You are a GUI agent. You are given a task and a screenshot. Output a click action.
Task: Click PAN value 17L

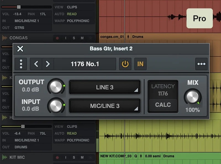[x=43, y=14]
